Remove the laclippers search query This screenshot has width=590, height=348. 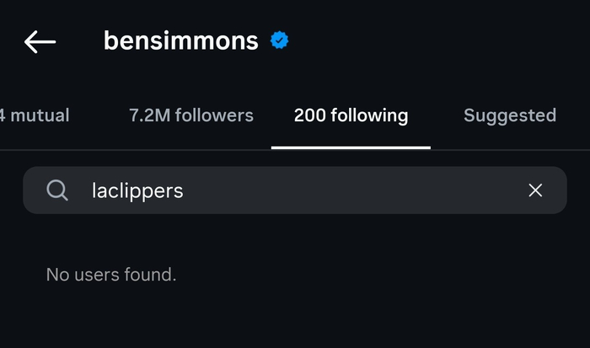[x=535, y=190]
